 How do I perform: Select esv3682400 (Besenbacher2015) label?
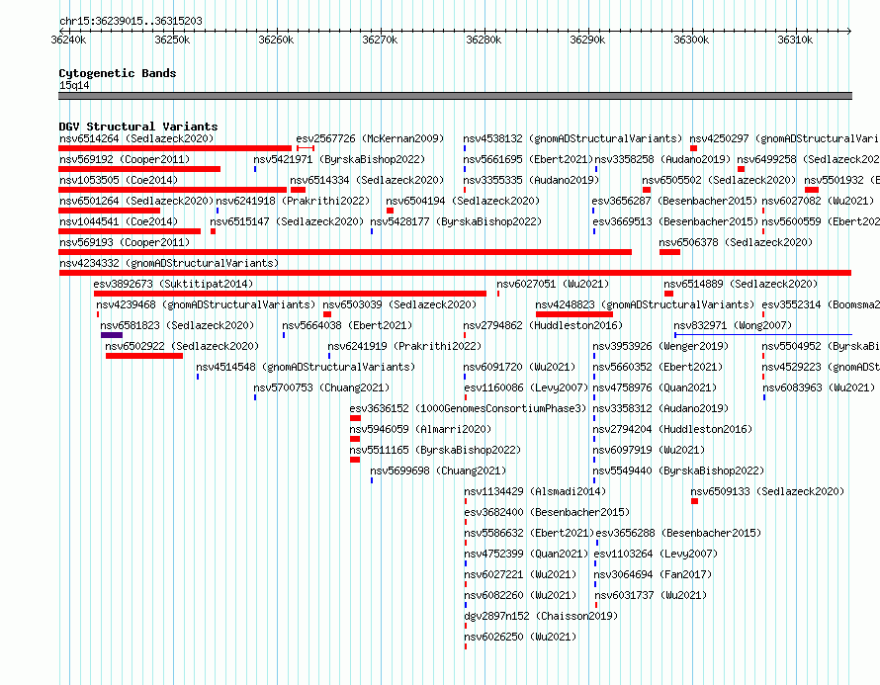[547, 512]
